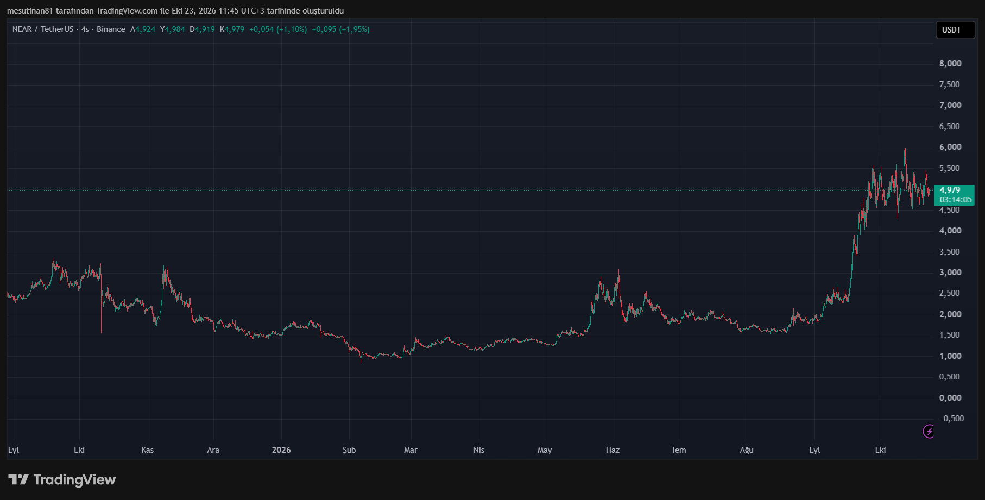The height and width of the screenshot is (500, 985).
Task: Click the Nis month label on time axis
Action: point(478,450)
